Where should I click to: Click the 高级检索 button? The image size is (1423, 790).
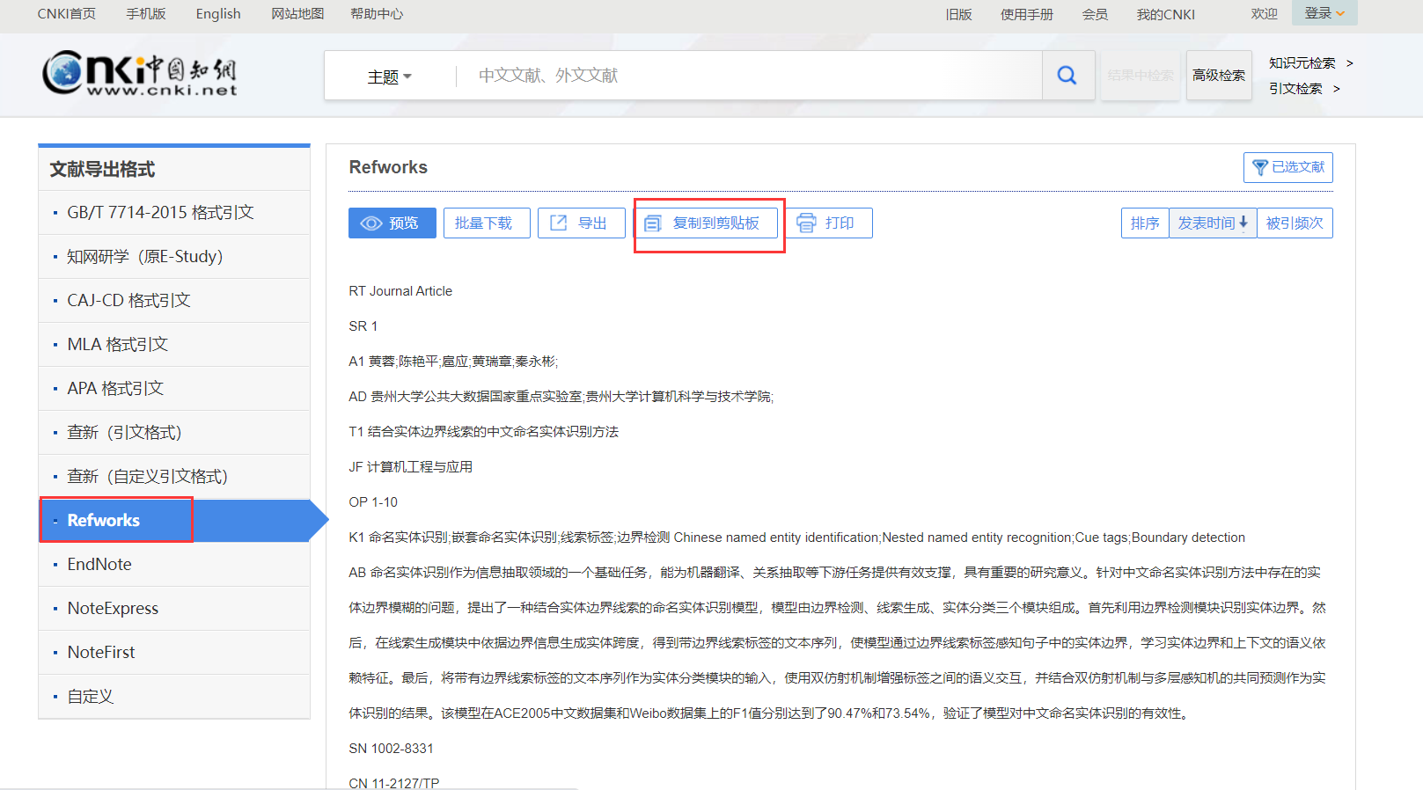[x=1219, y=76]
